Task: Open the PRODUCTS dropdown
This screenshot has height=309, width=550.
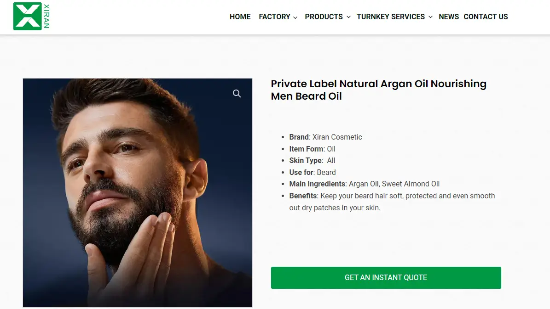Action: point(324,17)
